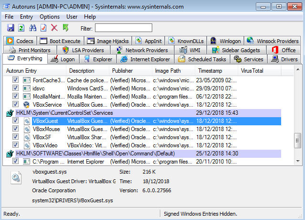Click the MozillaMaint entry icon
The height and width of the screenshot is (220, 305).
pos(26,97)
